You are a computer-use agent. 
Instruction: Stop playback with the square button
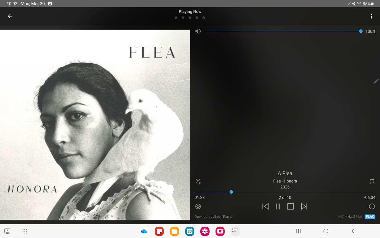click(290, 206)
